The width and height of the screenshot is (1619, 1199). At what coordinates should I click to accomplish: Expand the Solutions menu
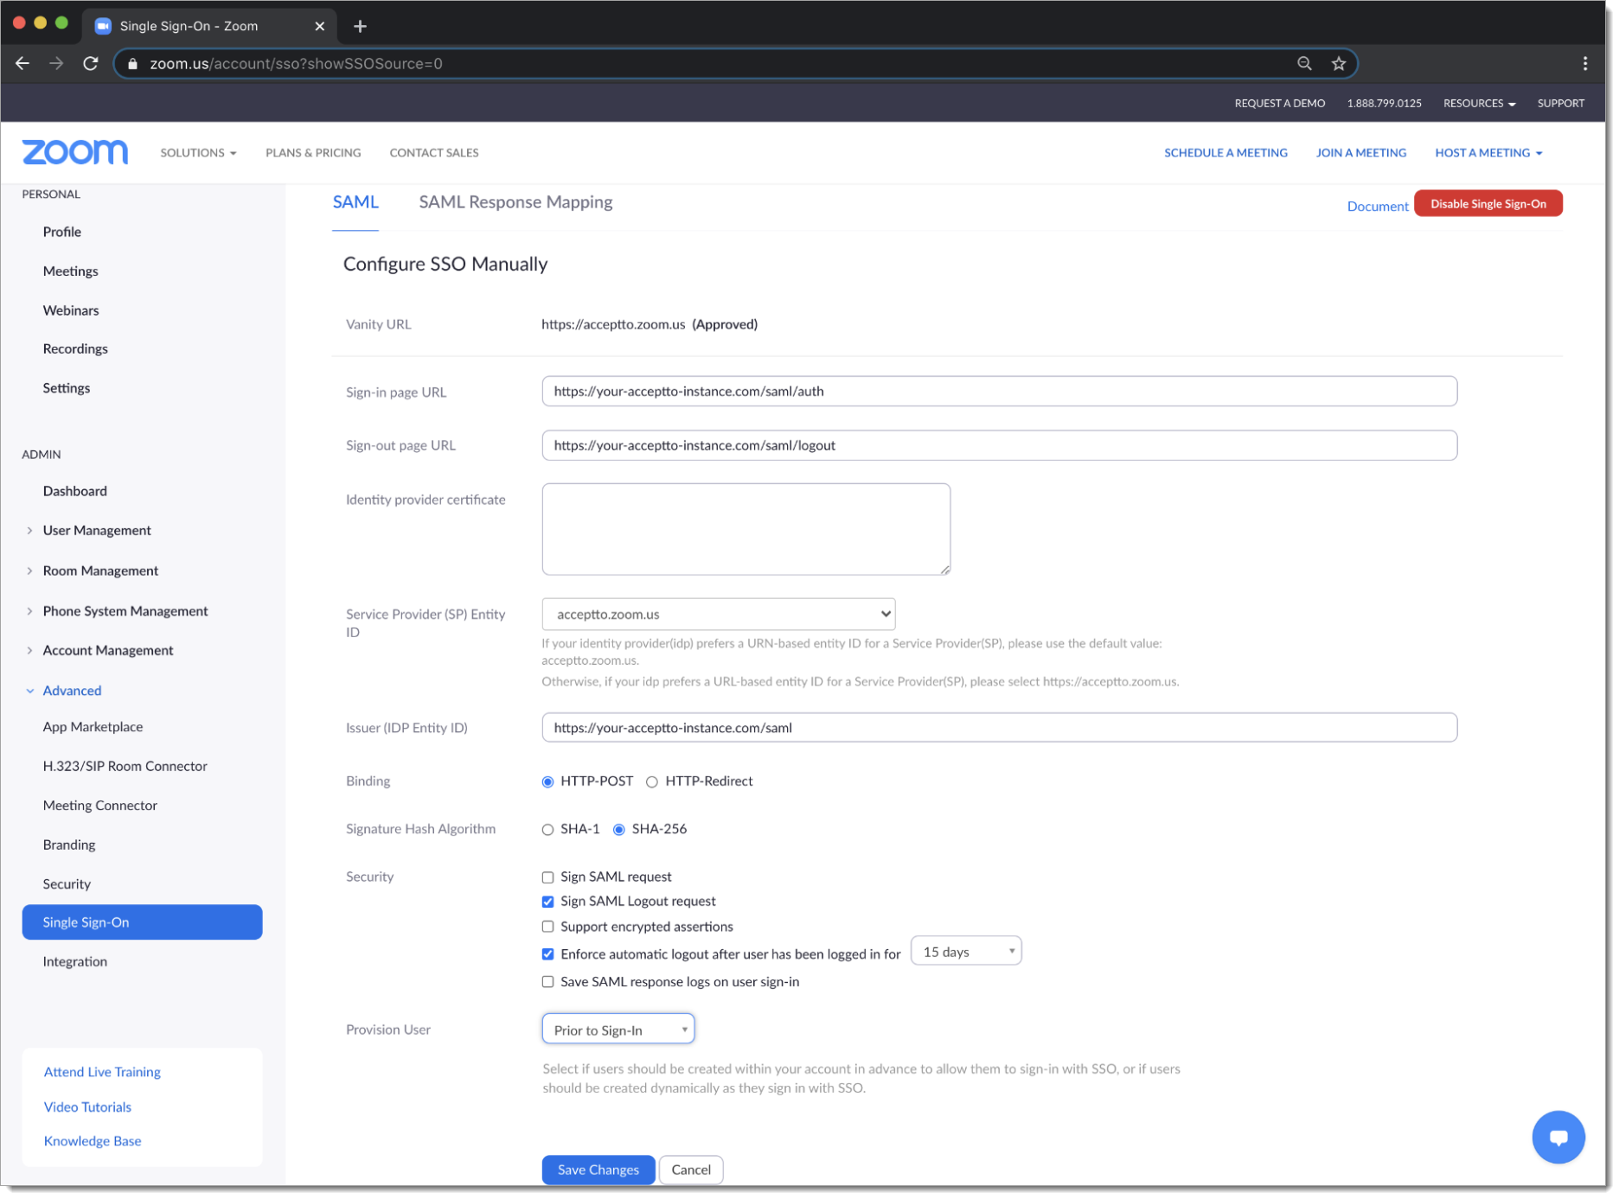[198, 153]
